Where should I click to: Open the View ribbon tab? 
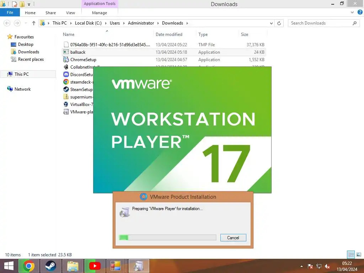[x=70, y=13]
